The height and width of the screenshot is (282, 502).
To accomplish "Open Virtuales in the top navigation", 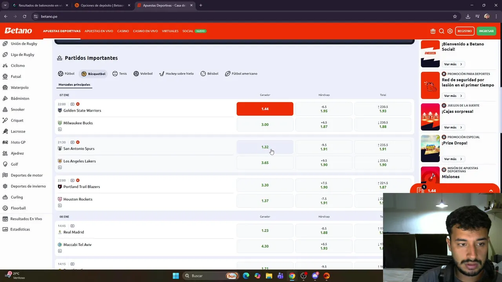I will pyautogui.click(x=170, y=31).
